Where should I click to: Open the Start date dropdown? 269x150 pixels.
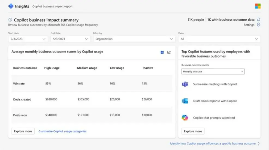click(28, 39)
